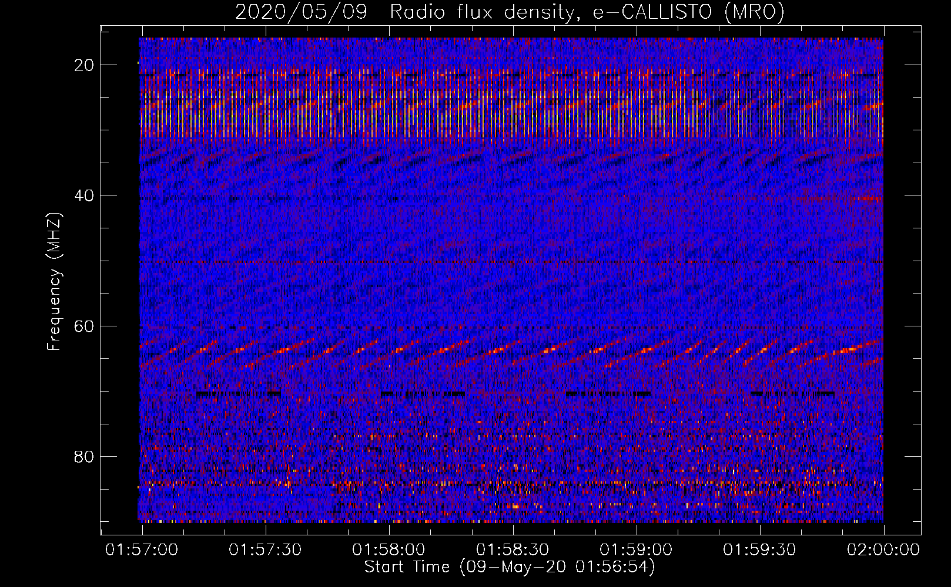The height and width of the screenshot is (587, 951).
Task: Click the '20' frequency tick label
Action: pos(85,65)
